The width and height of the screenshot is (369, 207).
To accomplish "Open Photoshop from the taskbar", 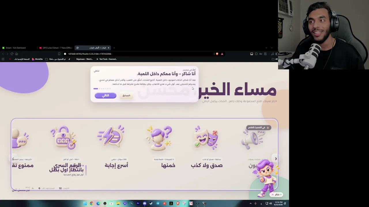I will tap(131, 204).
